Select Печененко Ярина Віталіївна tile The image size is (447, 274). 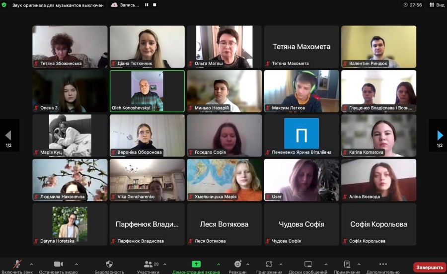301,136
